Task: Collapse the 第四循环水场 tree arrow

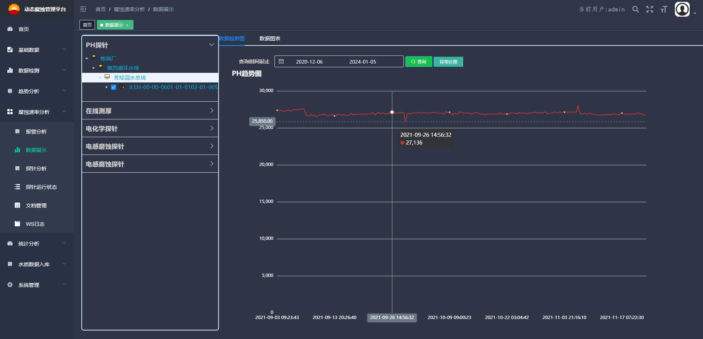Action: coord(94,68)
